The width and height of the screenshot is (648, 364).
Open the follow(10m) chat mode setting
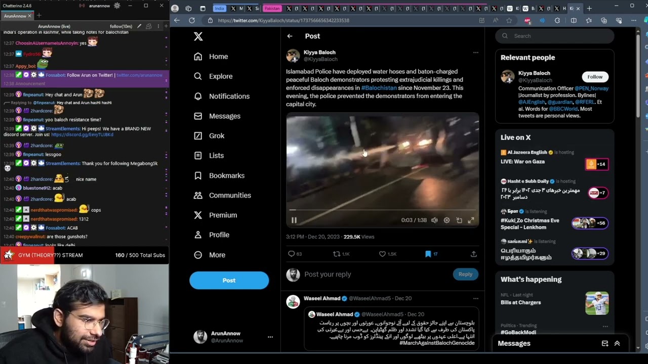(x=121, y=26)
